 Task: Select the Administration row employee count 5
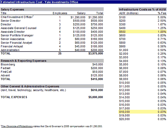pyautogui.click(x=60, y=50)
